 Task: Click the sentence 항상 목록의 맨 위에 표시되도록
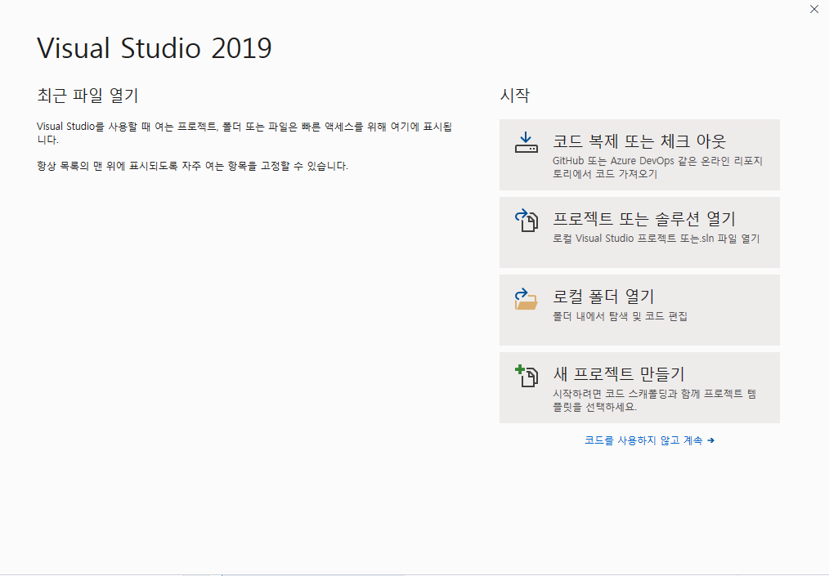click(192, 166)
